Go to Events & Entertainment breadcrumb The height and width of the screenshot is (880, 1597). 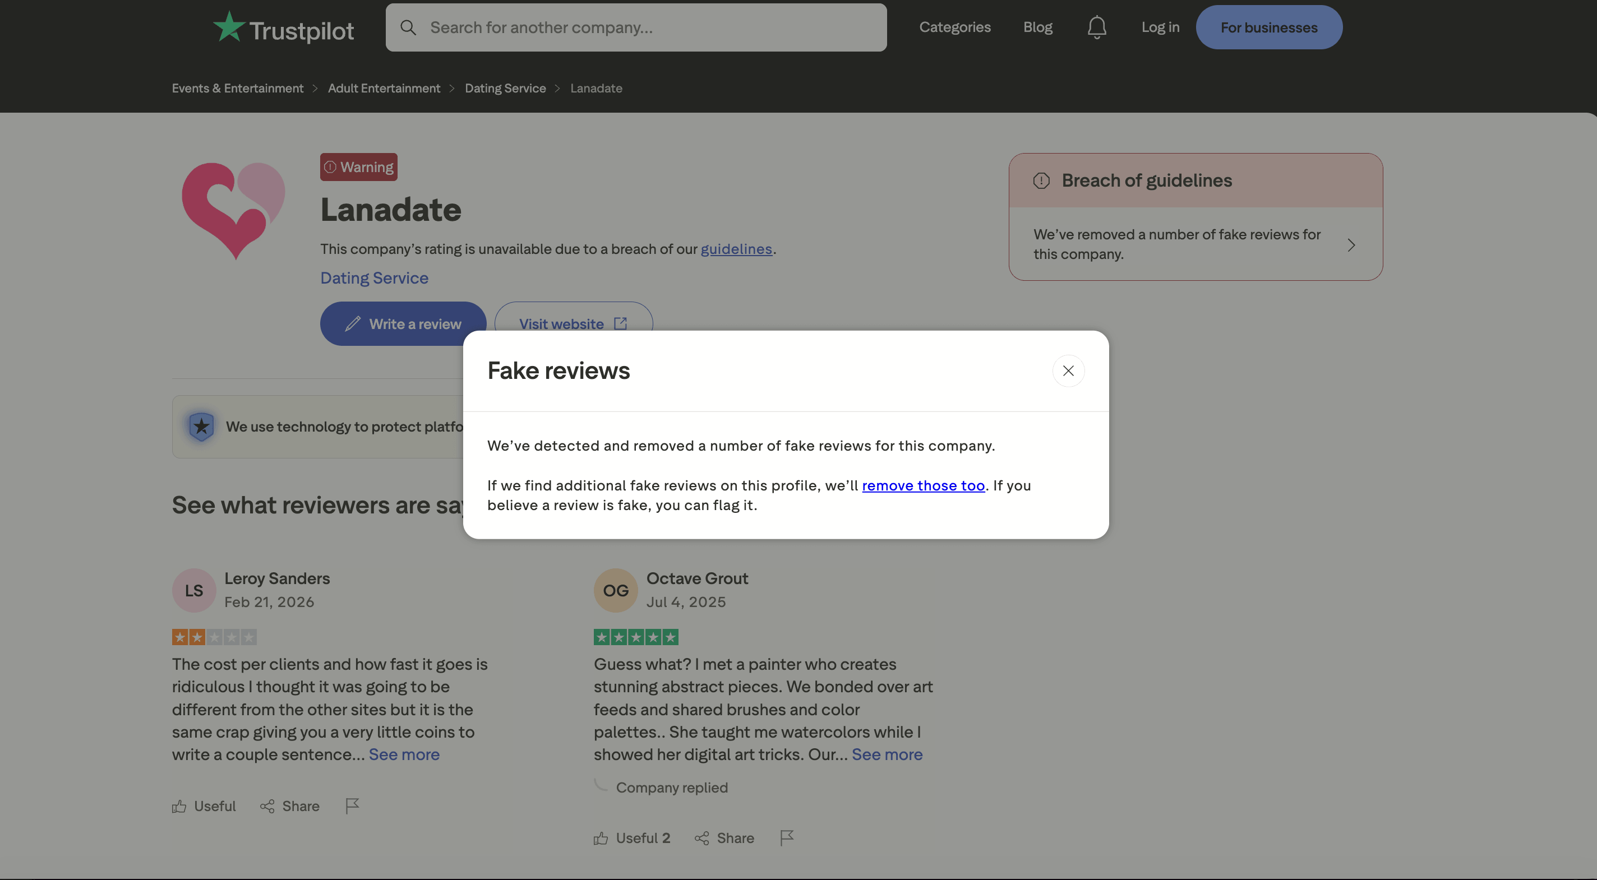click(x=237, y=88)
